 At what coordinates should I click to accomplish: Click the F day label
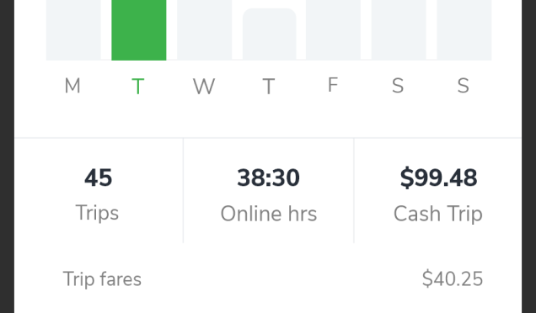333,85
